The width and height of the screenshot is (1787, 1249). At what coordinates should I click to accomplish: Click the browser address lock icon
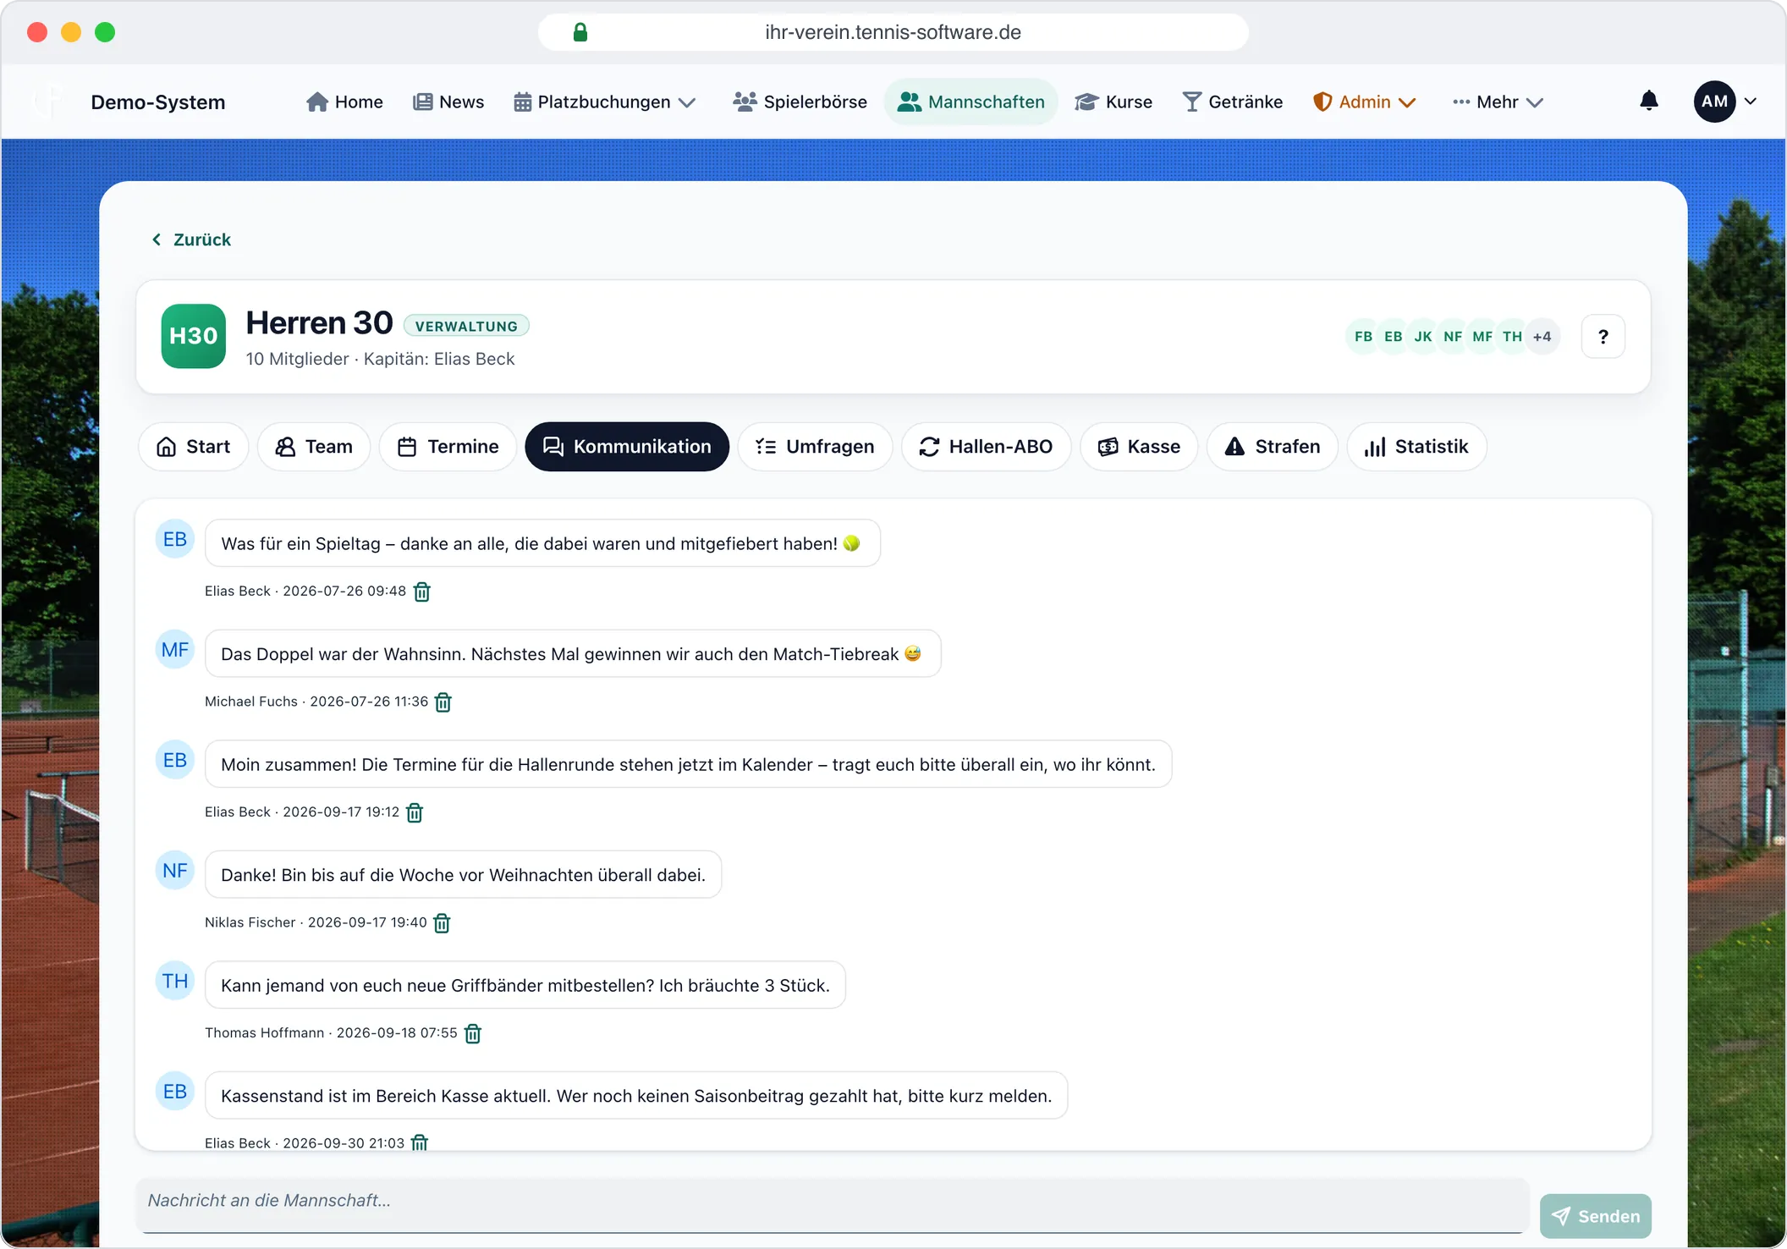point(580,32)
